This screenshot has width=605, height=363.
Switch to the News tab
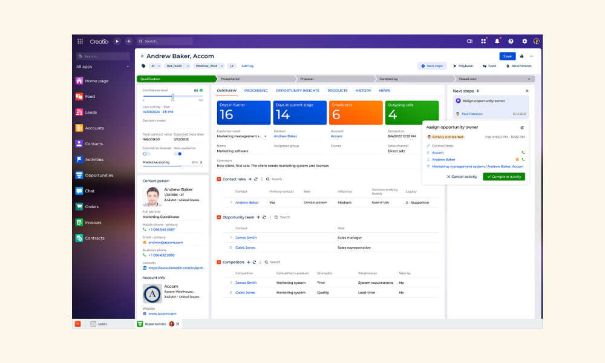tap(385, 91)
